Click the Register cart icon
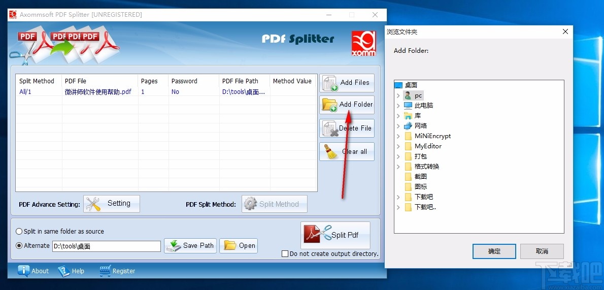This screenshot has width=604, height=290. tap(105, 271)
